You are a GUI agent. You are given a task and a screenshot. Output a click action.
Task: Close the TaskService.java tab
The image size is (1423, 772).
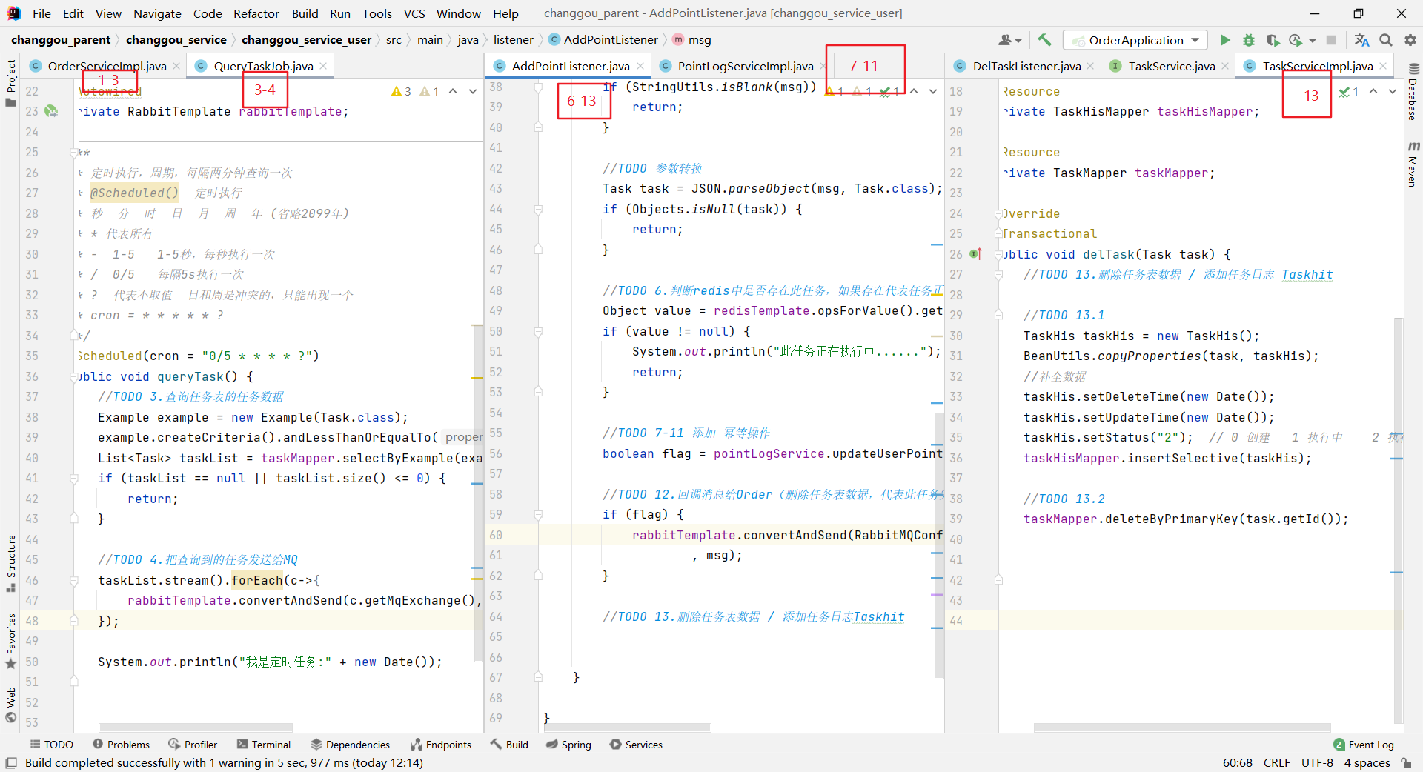(x=1225, y=66)
